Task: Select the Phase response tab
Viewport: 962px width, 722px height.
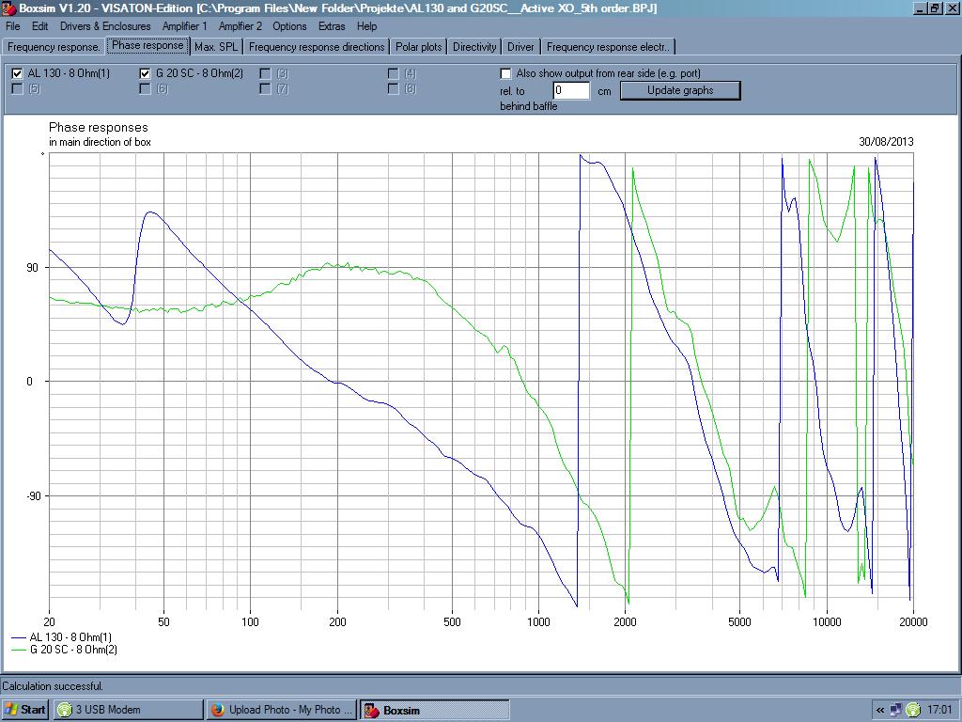Action: pos(147,45)
